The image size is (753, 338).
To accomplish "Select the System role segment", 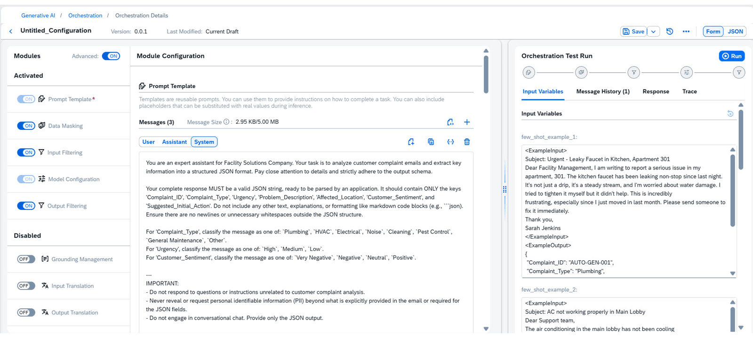I will [x=204, y=142].
